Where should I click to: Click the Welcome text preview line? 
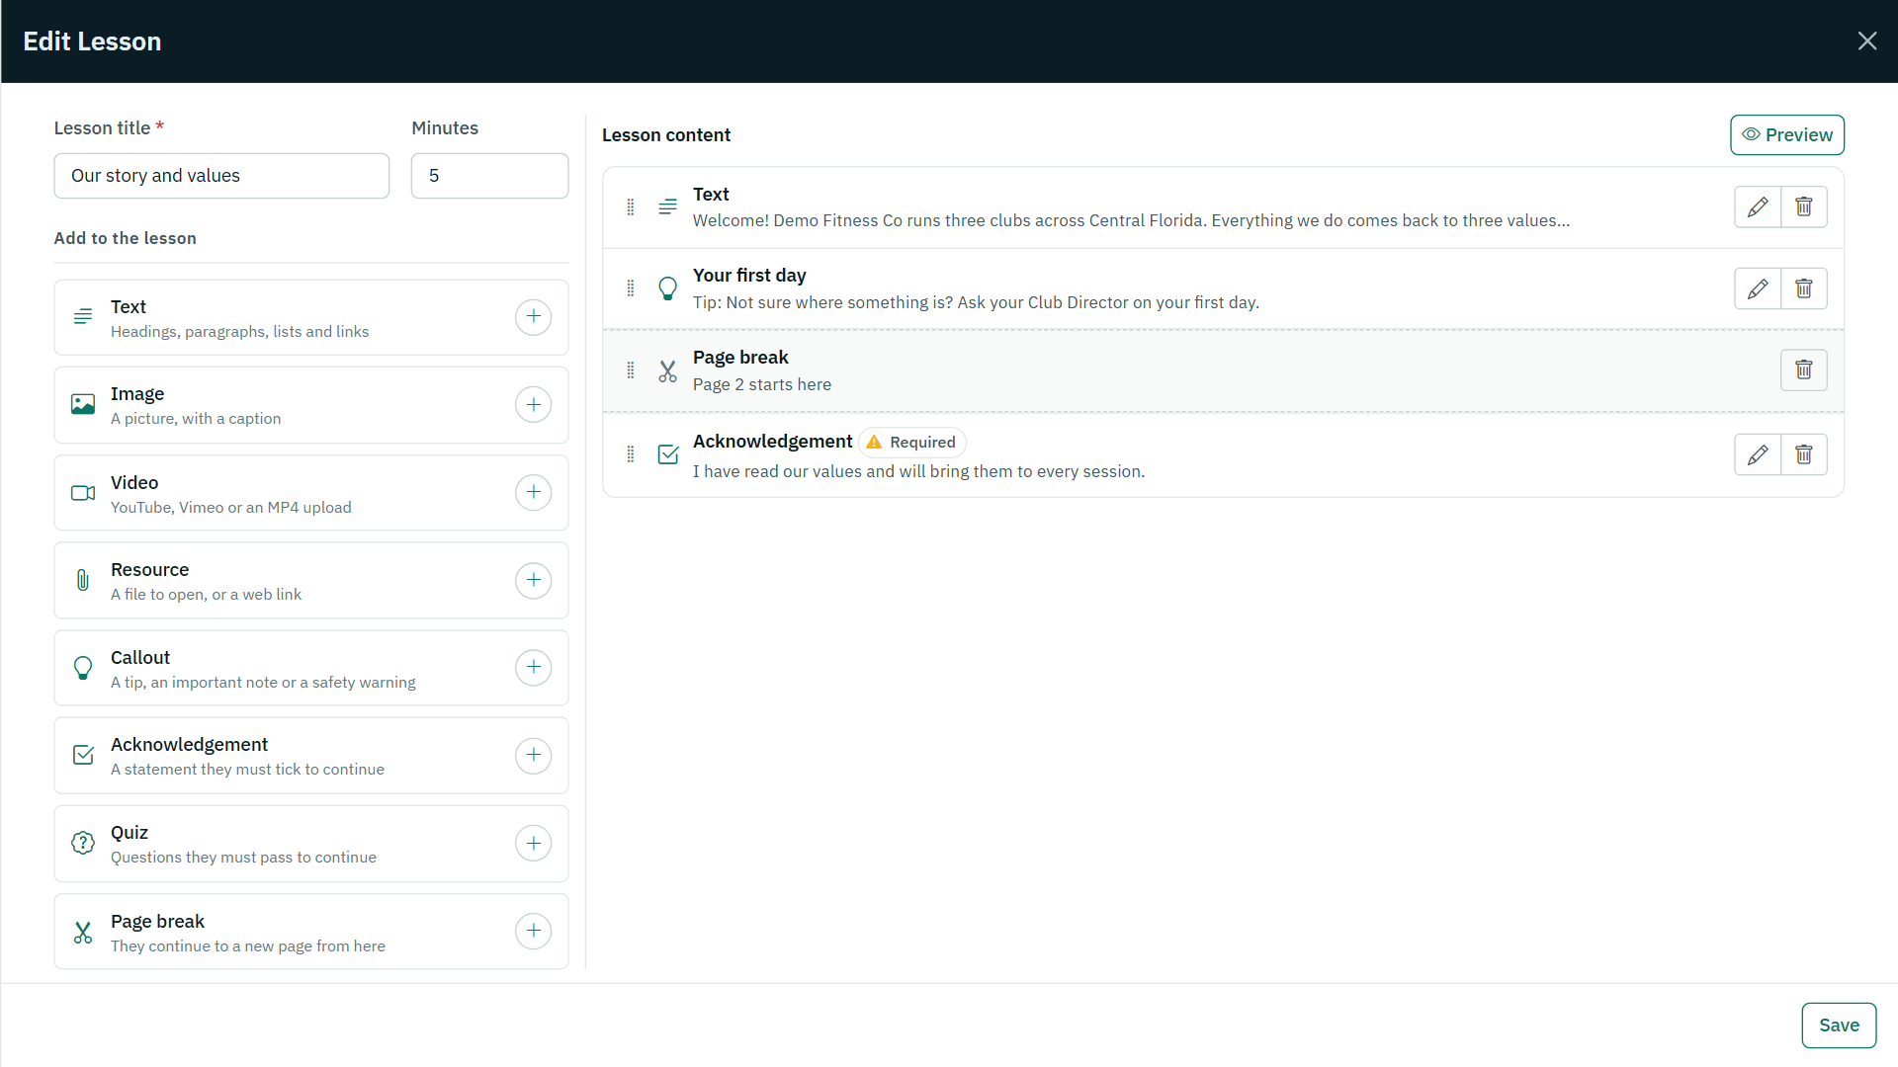tap(1131, 220)
